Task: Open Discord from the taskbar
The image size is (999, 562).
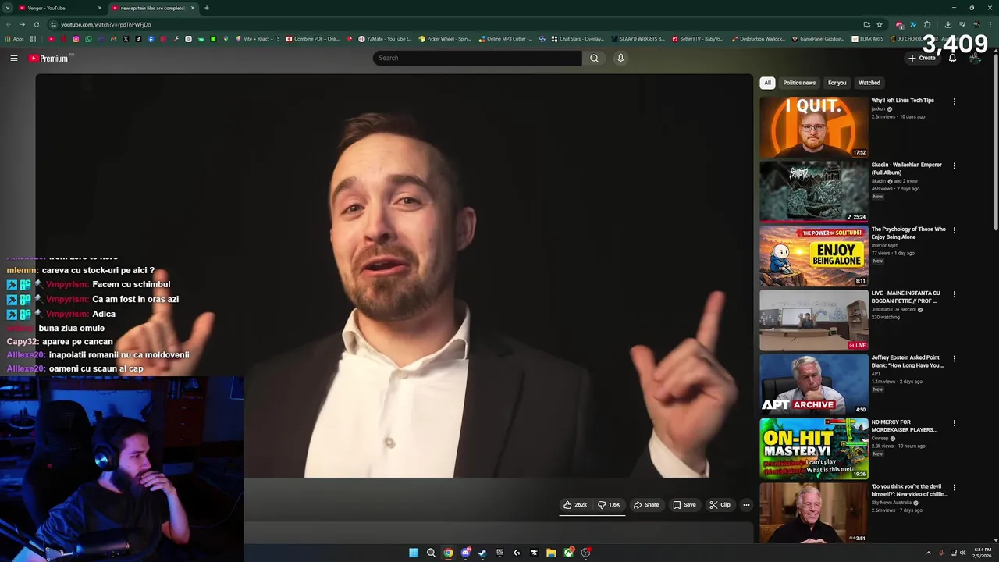Action: pyautogui.click(x=465, y=553)
